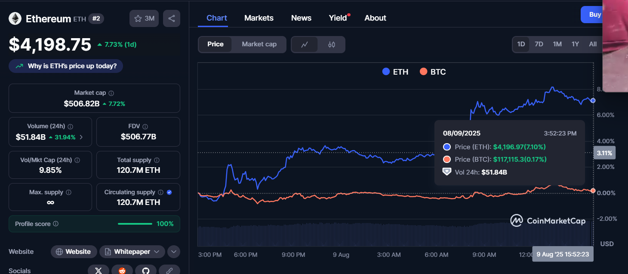Click the Ethereum logo icon

[x=15, y=18]
